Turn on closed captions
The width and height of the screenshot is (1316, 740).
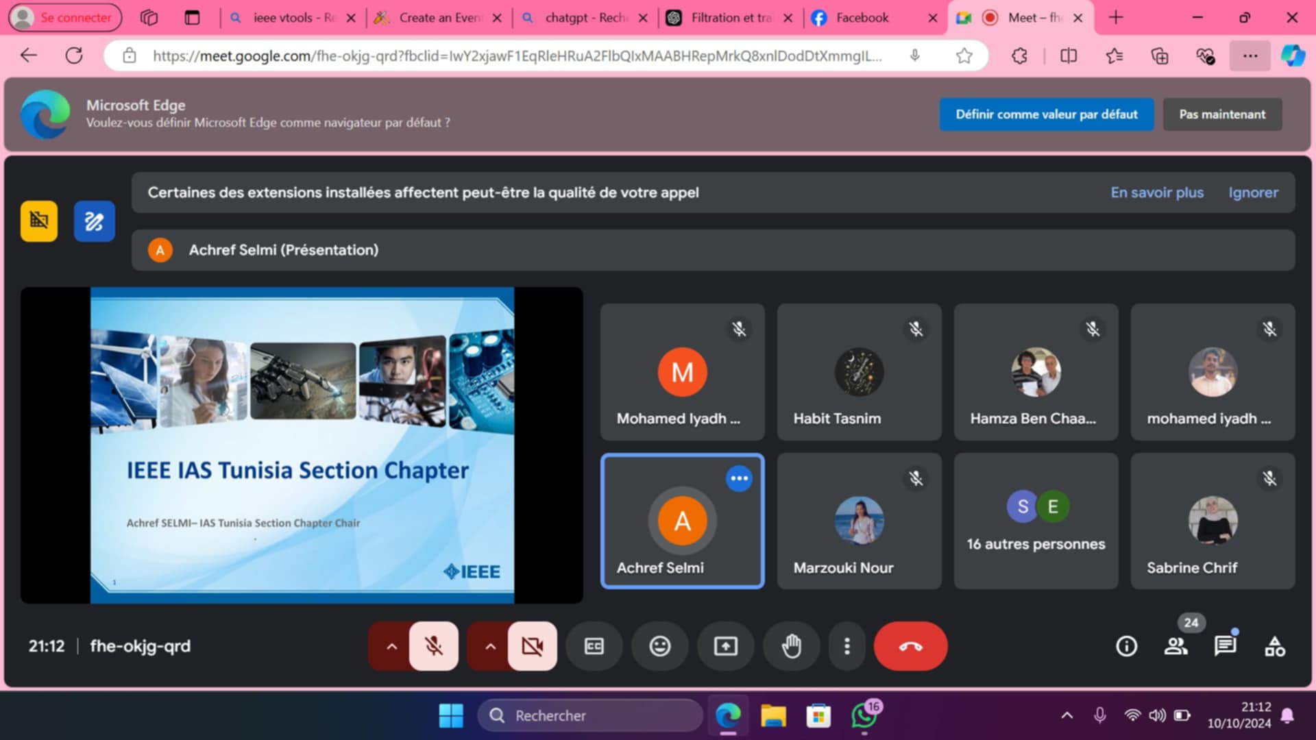pyautogui.click(x=594, y=646)
